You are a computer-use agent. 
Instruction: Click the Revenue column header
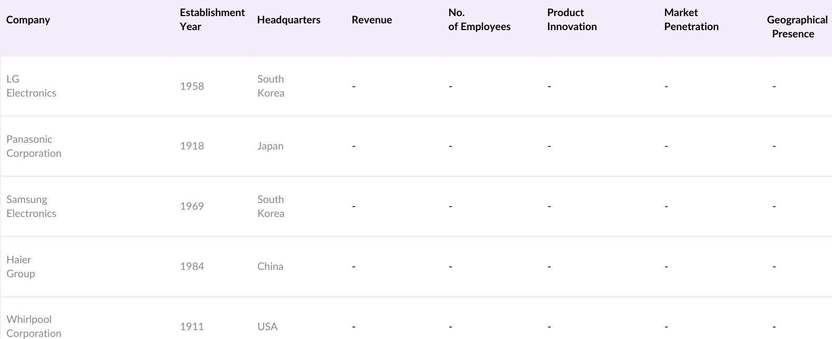[x=372, y=20]
